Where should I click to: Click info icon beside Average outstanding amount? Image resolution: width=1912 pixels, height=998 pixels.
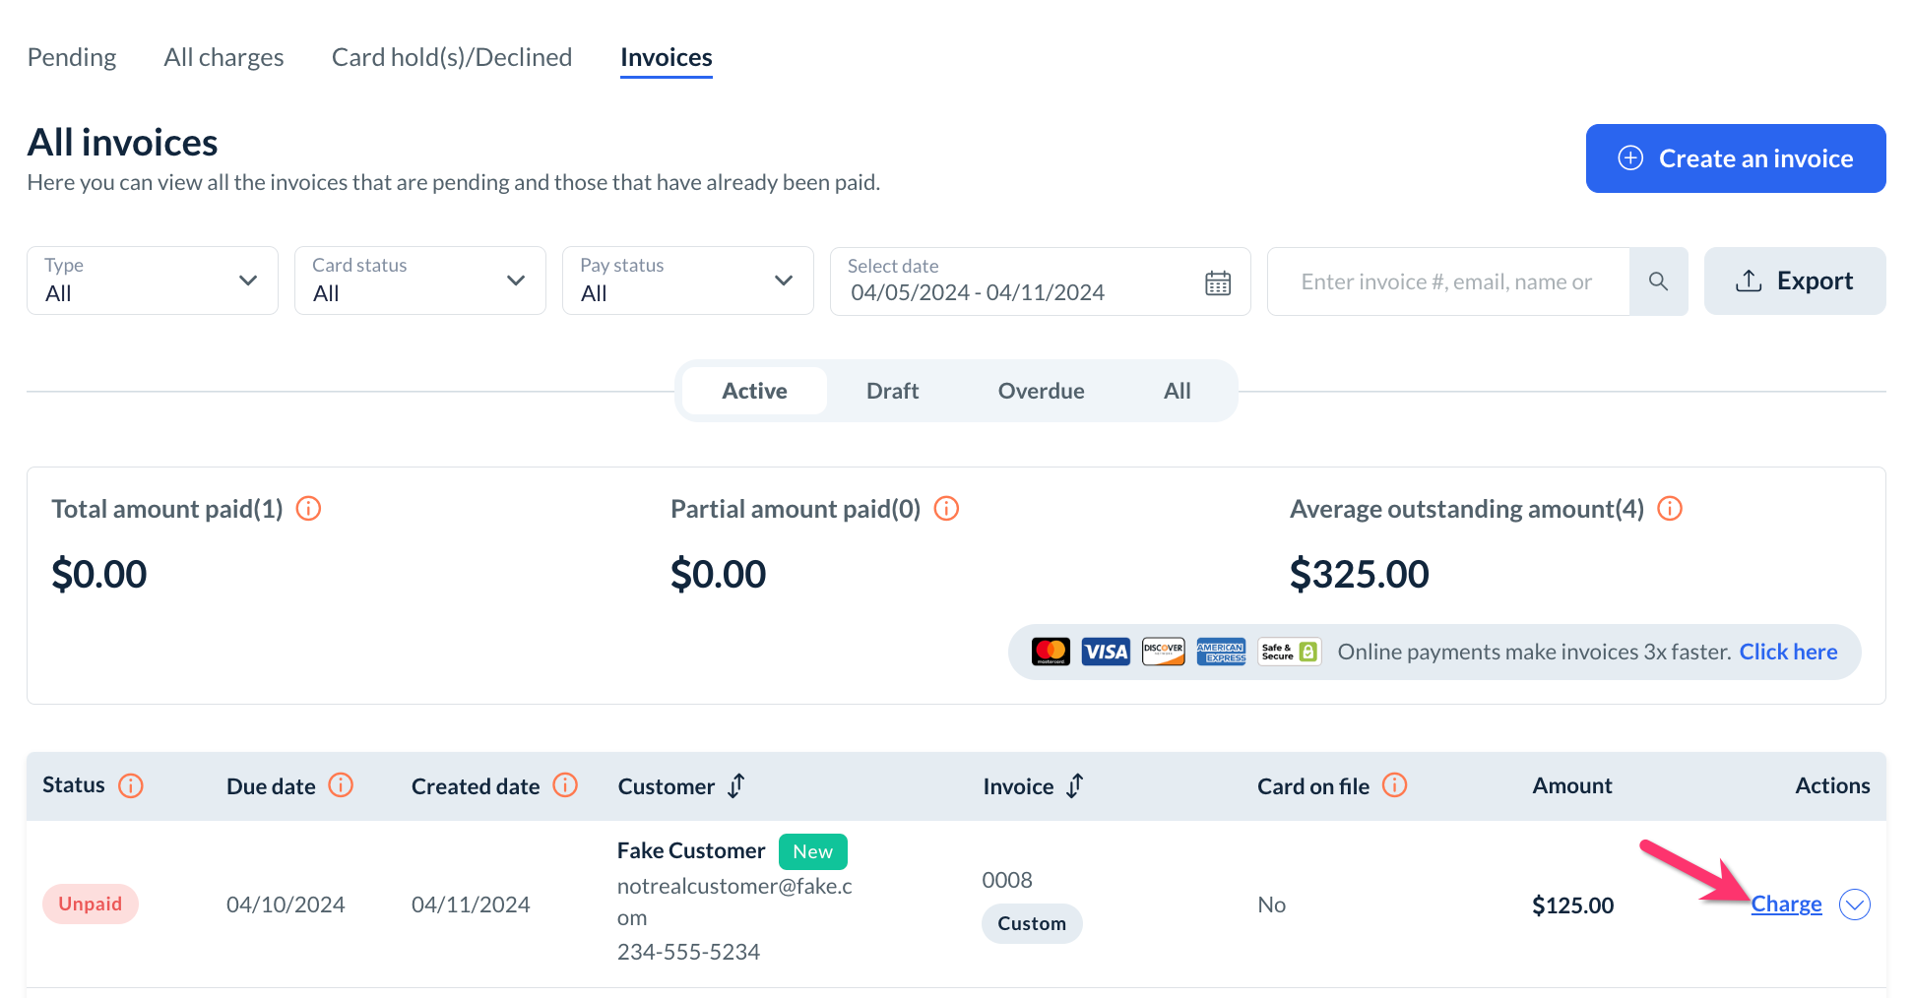tap(1670, 509)
